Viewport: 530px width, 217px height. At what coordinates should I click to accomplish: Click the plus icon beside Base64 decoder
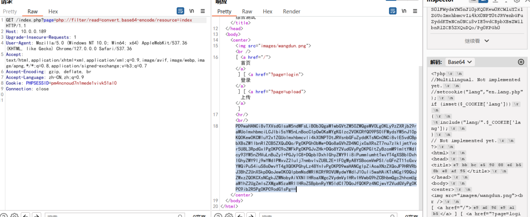point(521,62)
